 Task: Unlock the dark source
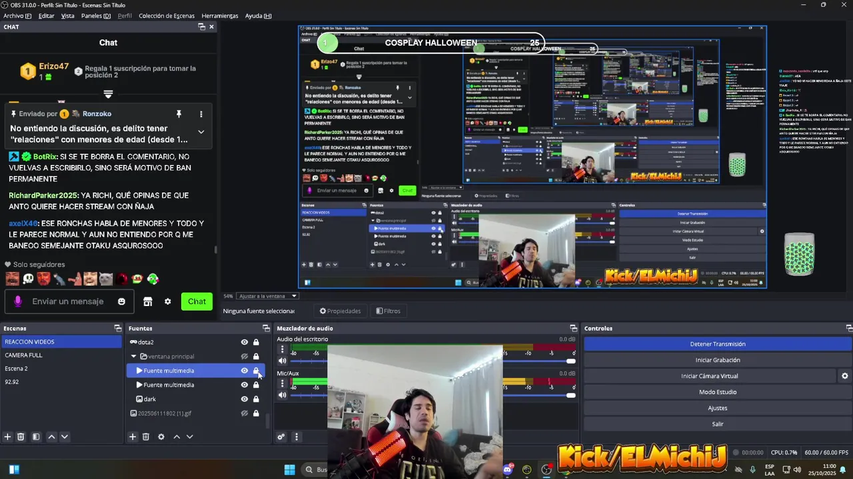click(x=256, y=399)
